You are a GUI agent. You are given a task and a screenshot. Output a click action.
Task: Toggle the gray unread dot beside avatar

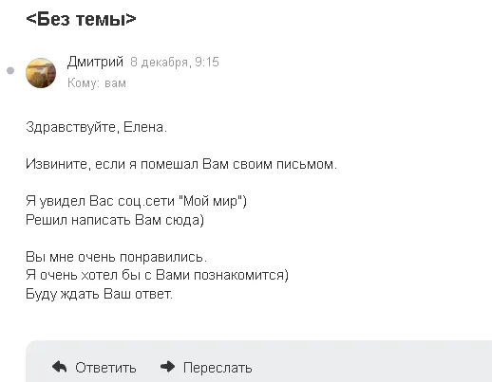pos(10,70)
